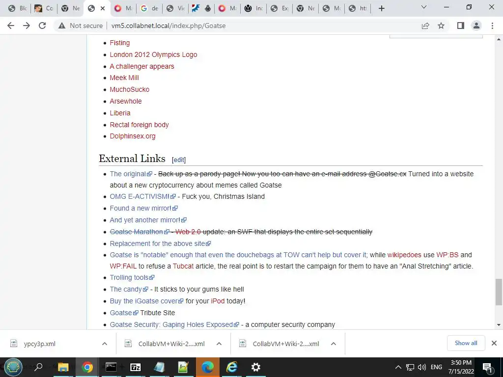Open File Explorer from taskbar
The width and height of the screenshot is (503, 377).
click(x=63, y=367)
